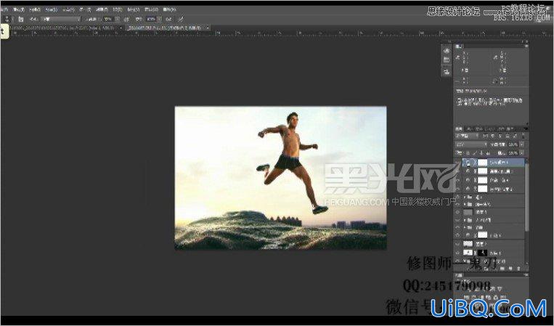Viewport: 554px width, 326px height.
Task: Filter layers by smart object icon
Action: pyautogui.click(x=515, y=136)
